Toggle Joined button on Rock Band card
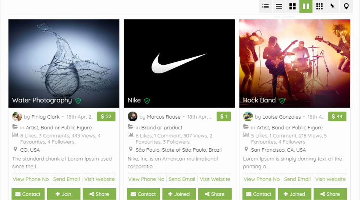The height and width of the screenshot is (200, 361). coord(294,194)
